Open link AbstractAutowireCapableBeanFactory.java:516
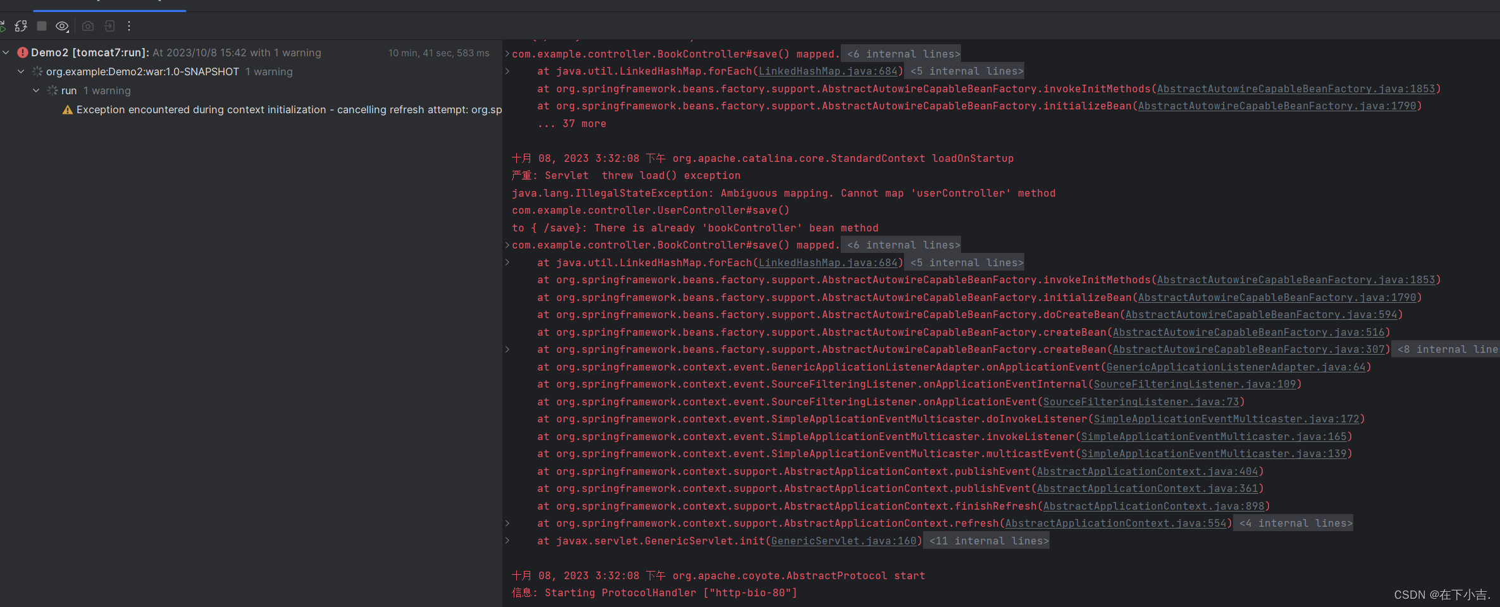1500x607 pixels. click(x=1248, y=332)
